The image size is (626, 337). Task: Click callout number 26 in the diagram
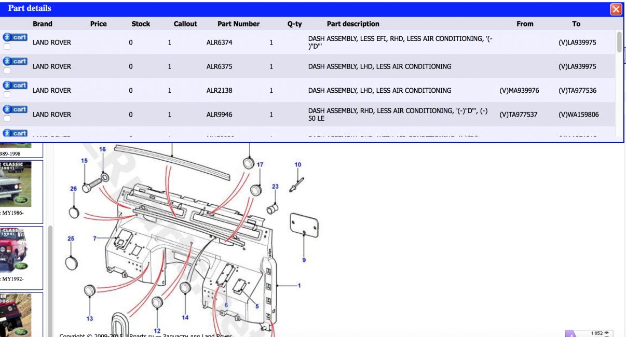tap(73, 189)
